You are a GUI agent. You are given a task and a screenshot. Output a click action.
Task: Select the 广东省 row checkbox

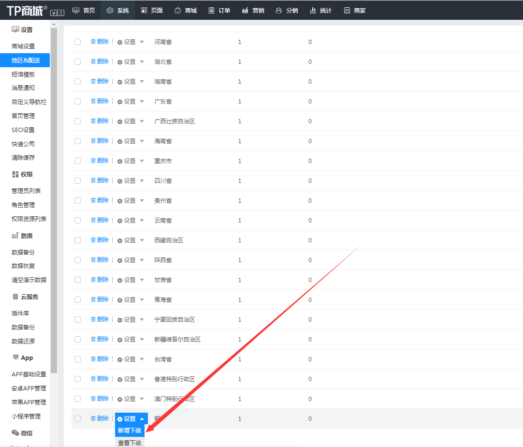tap(77, 102)
